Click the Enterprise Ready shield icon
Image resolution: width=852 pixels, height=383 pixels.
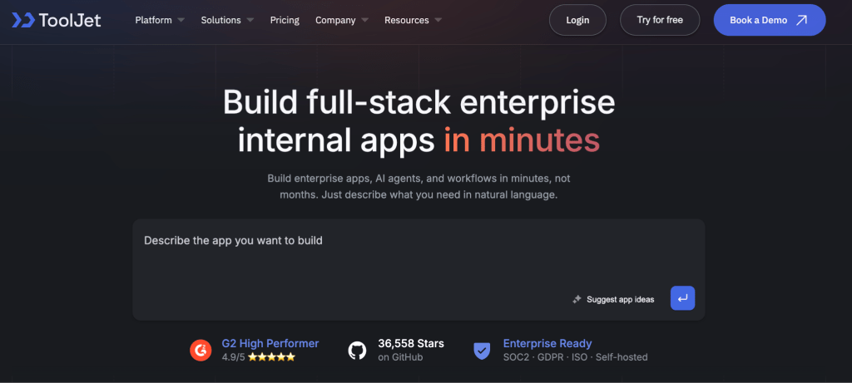[x=482, y=350]
